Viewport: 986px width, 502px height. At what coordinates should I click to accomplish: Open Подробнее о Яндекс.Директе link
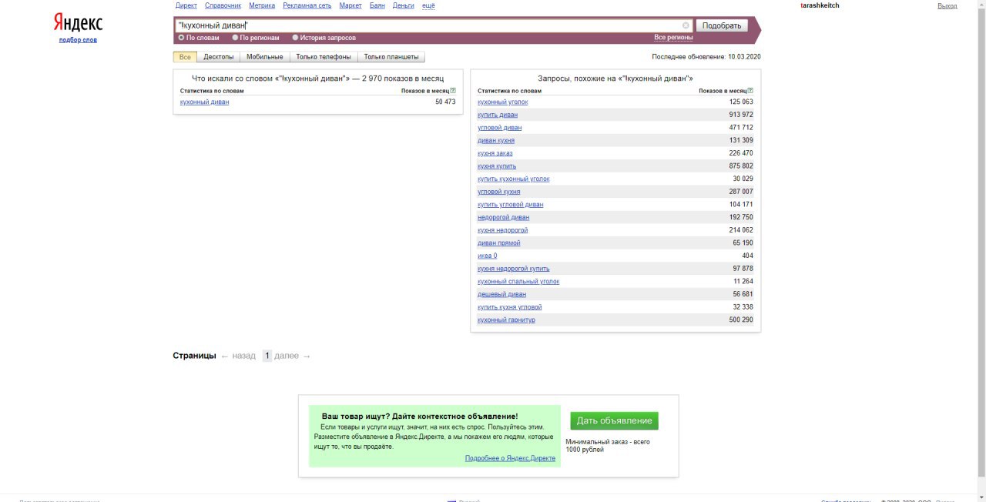click(x=510, y=458)
